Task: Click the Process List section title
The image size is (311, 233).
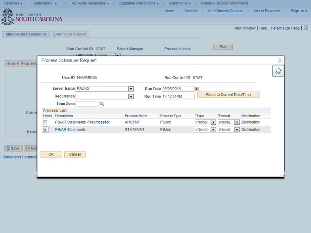Action: coord(54,110)
